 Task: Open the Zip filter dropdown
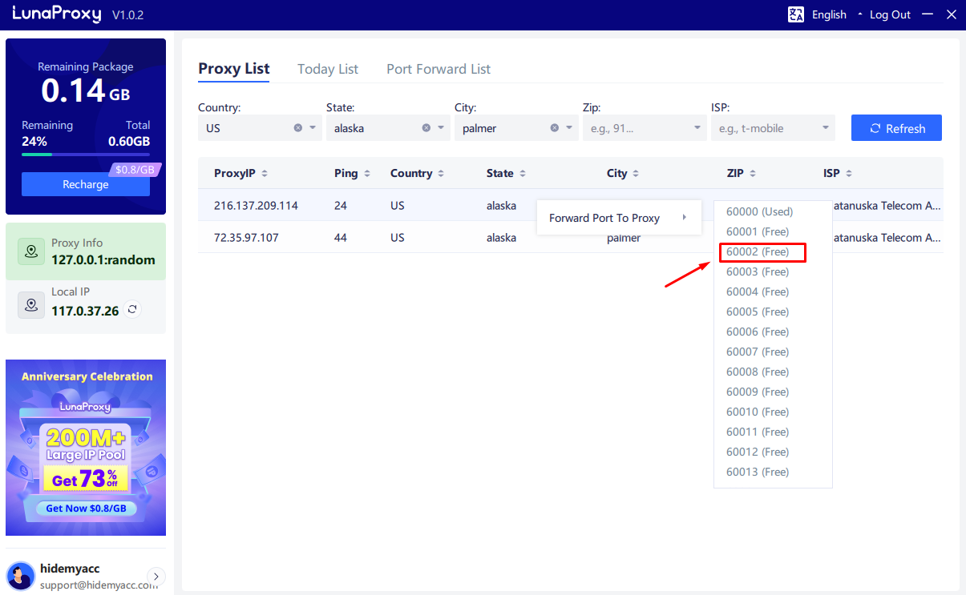click(696, 127)
